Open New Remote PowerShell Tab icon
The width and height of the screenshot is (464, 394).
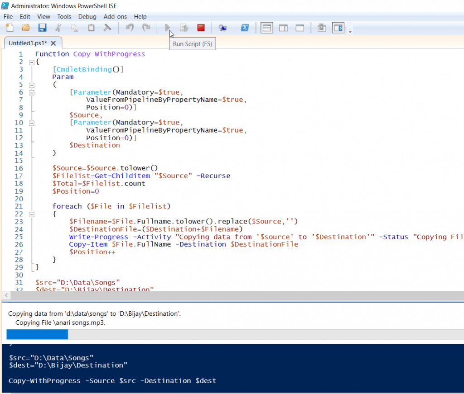[x=222, y=28]
